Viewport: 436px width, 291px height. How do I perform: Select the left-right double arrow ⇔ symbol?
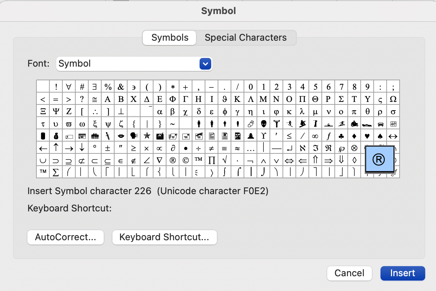(289, 160)
